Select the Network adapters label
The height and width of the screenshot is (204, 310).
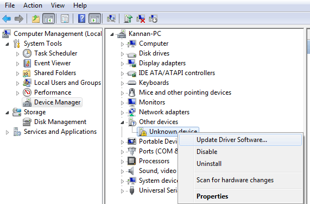tap(164, 112)
